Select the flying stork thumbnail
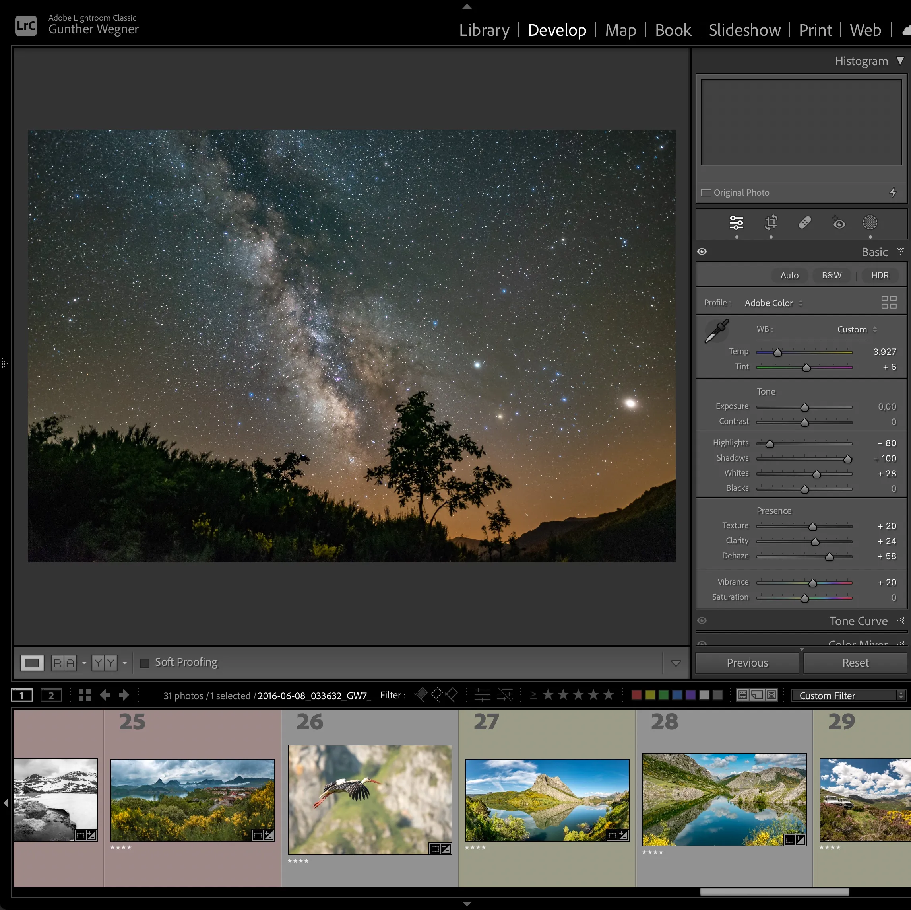Viewport: 911px width, 910px height. pos(370,799)
